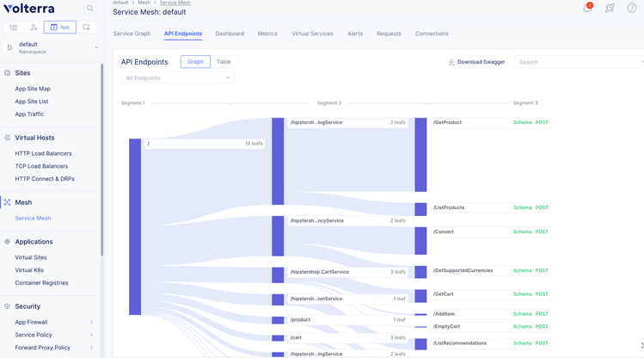This screenshot has width=644, height=358.
Task: Click the rocket icon in header
Action: [610, 8]
